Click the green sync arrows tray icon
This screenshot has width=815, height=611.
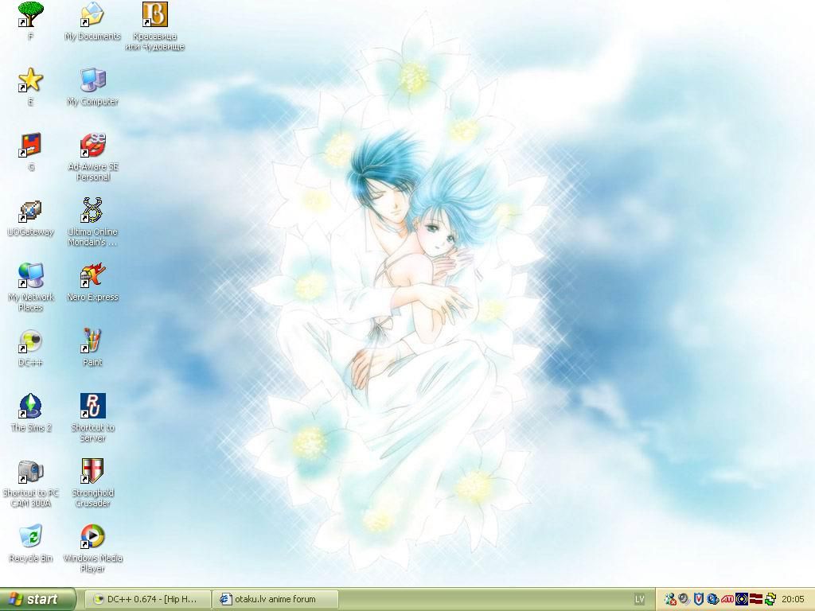(770, 600)
